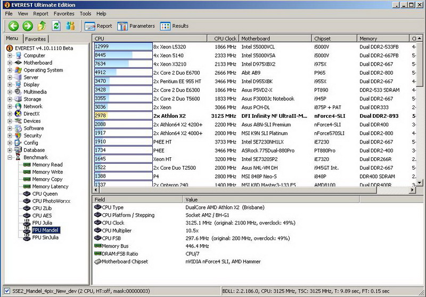Click the Refresh toolbar icon
The height and width of the screenshot is (297, 426).
coord(56,26)
